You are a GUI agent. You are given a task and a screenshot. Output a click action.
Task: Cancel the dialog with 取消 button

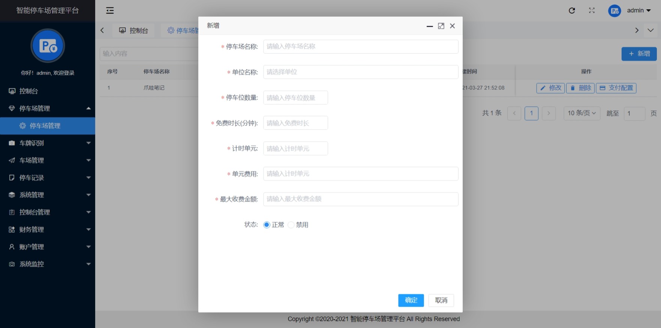click(x=441, y=300)
